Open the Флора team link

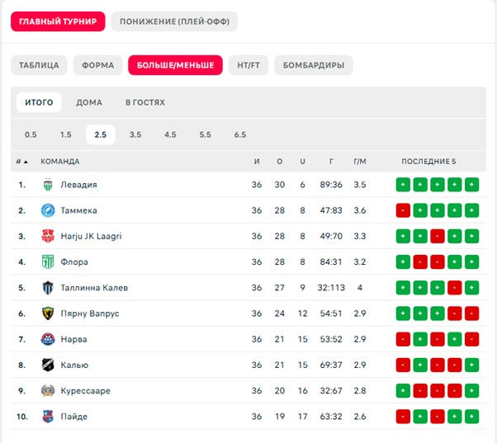[74, 262]
